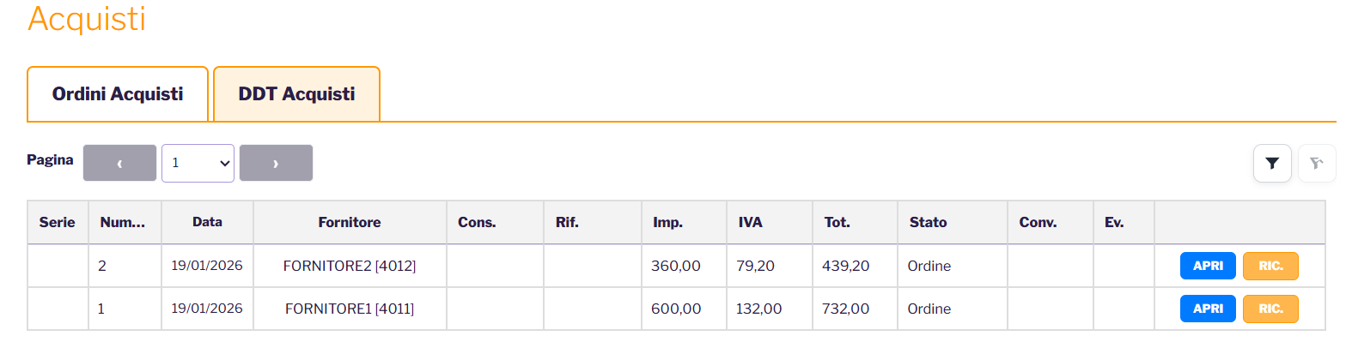Viewport: 1346px width, 360px height.
Task: Click the IVA column header
Action: [750, 222]
